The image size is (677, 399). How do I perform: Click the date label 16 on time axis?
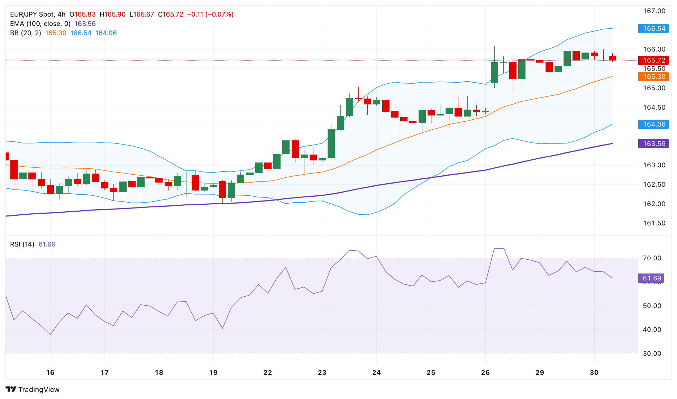50,373
